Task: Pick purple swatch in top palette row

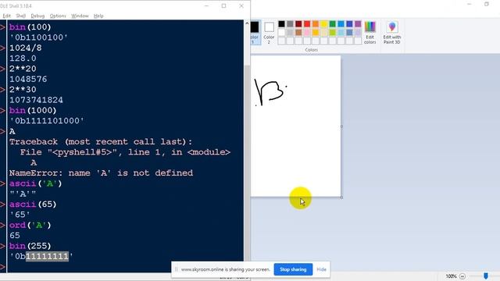Action: [x=358, y=24]
